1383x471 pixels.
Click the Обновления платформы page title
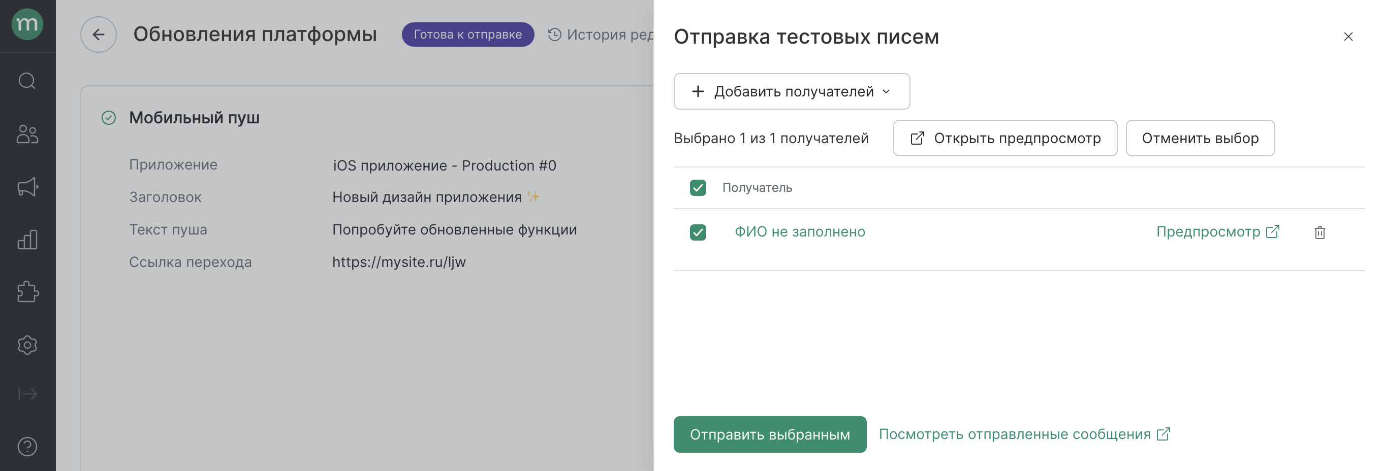pyautogui.click(x=255, y=35)
